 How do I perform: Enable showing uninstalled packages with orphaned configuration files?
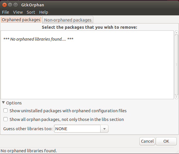[x=6, y=111]
